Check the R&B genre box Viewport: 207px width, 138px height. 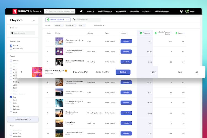11,103
